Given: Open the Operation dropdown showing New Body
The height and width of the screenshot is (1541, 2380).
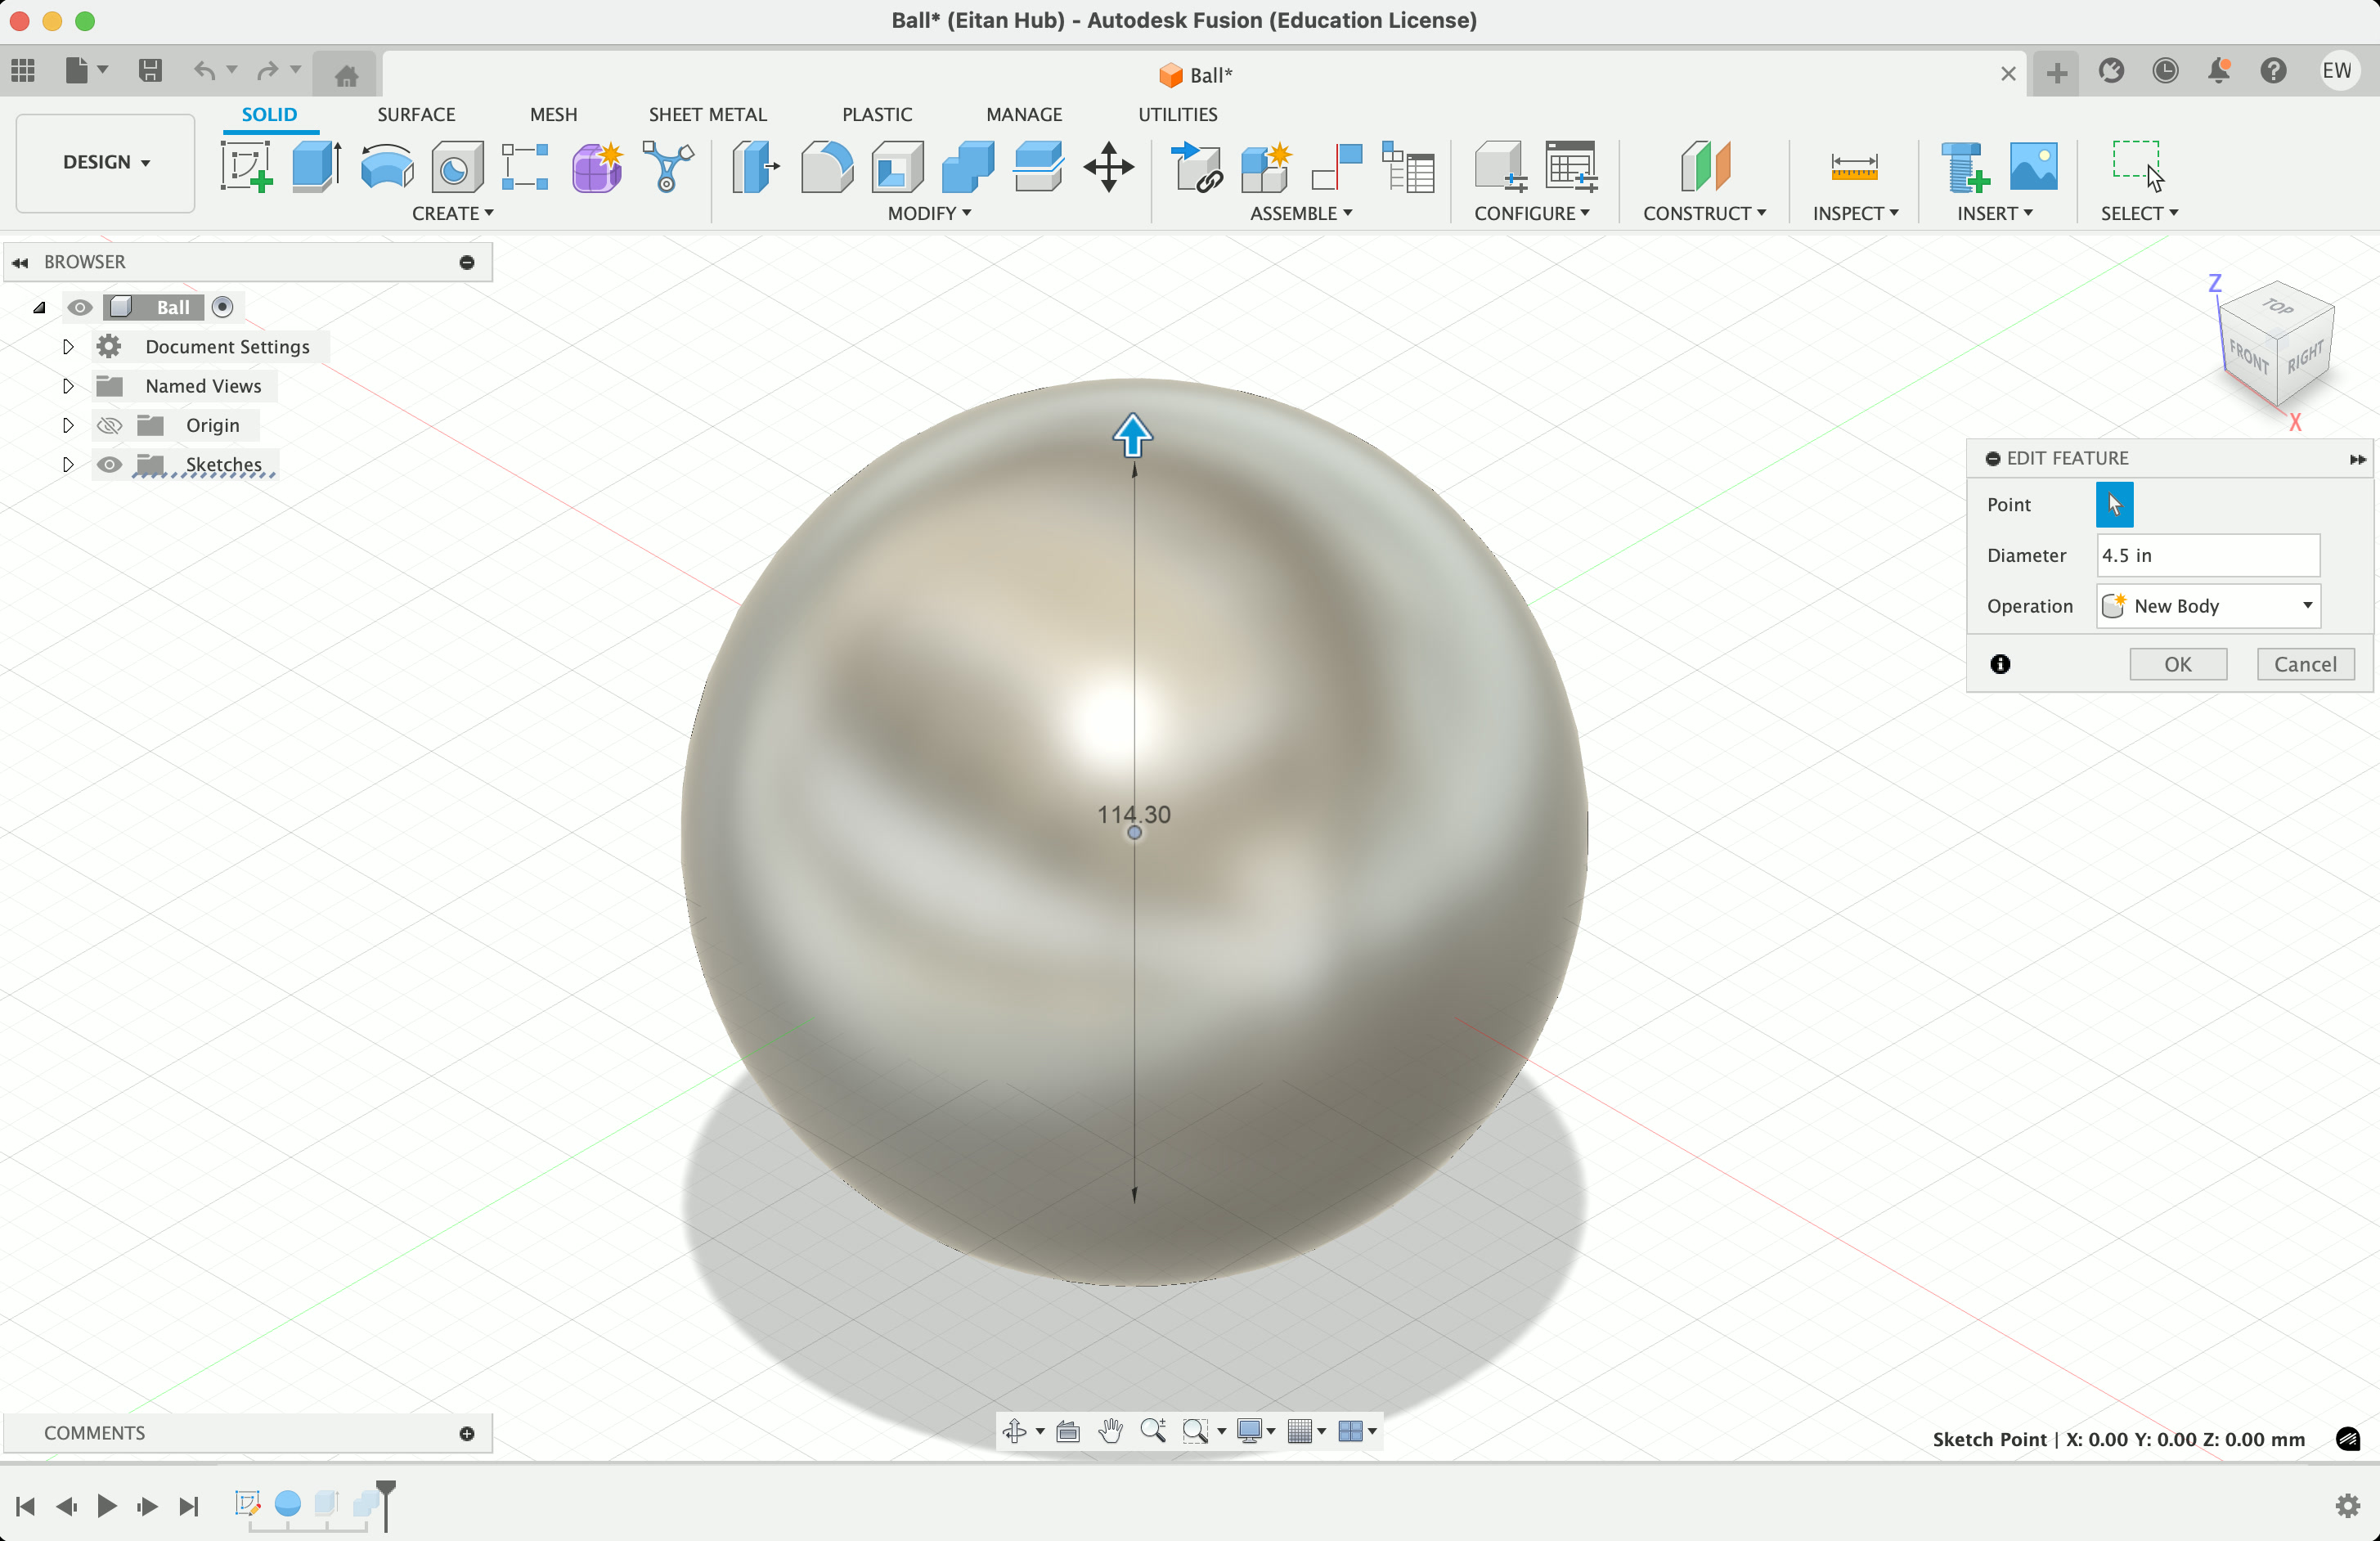Looking at the screenshot, I should click(2208, 606).
